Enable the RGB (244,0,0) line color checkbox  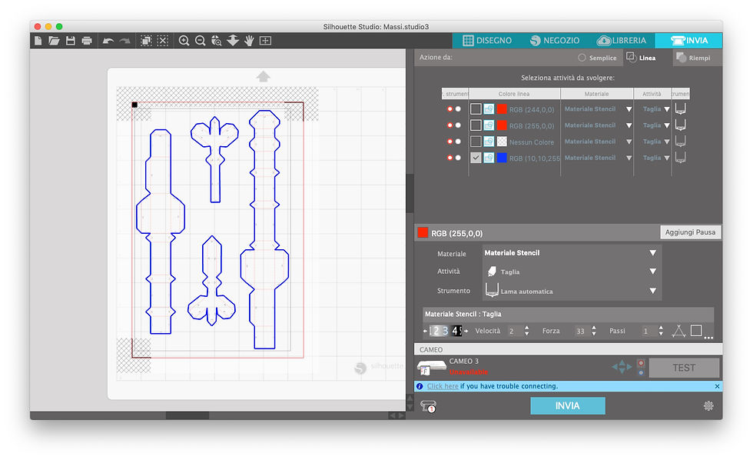coord(476,109)
